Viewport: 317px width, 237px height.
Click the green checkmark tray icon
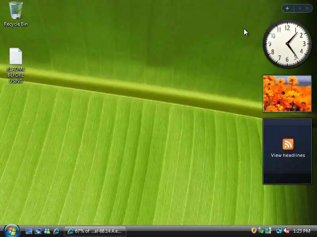click(x=261, y=231)
